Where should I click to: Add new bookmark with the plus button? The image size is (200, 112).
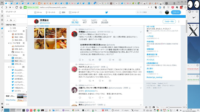(7, 20)
